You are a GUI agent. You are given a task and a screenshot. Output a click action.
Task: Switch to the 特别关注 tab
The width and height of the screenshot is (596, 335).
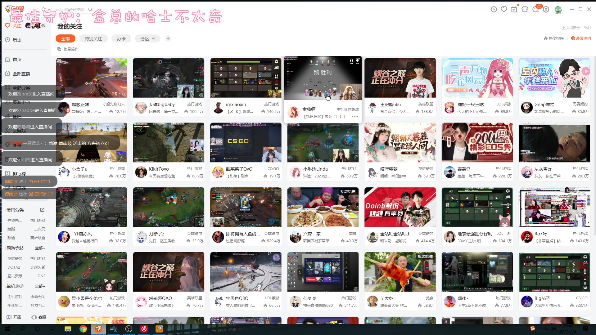93,38
